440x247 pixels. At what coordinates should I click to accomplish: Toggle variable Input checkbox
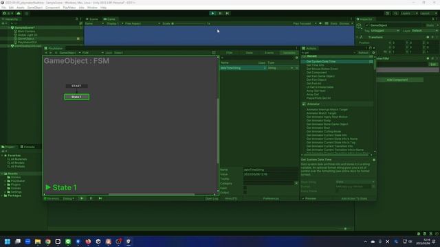click(245, 188)
